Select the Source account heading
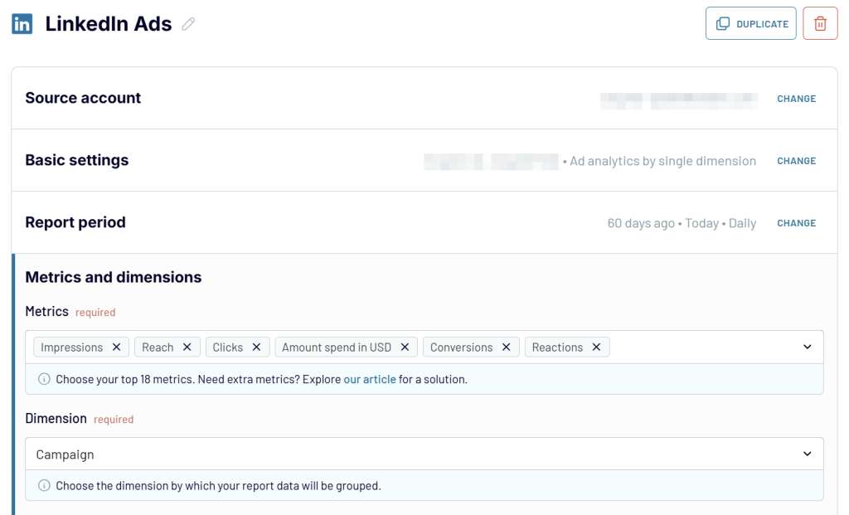Image resolution: width=849 pixels, height=515 pixels. 83,98
